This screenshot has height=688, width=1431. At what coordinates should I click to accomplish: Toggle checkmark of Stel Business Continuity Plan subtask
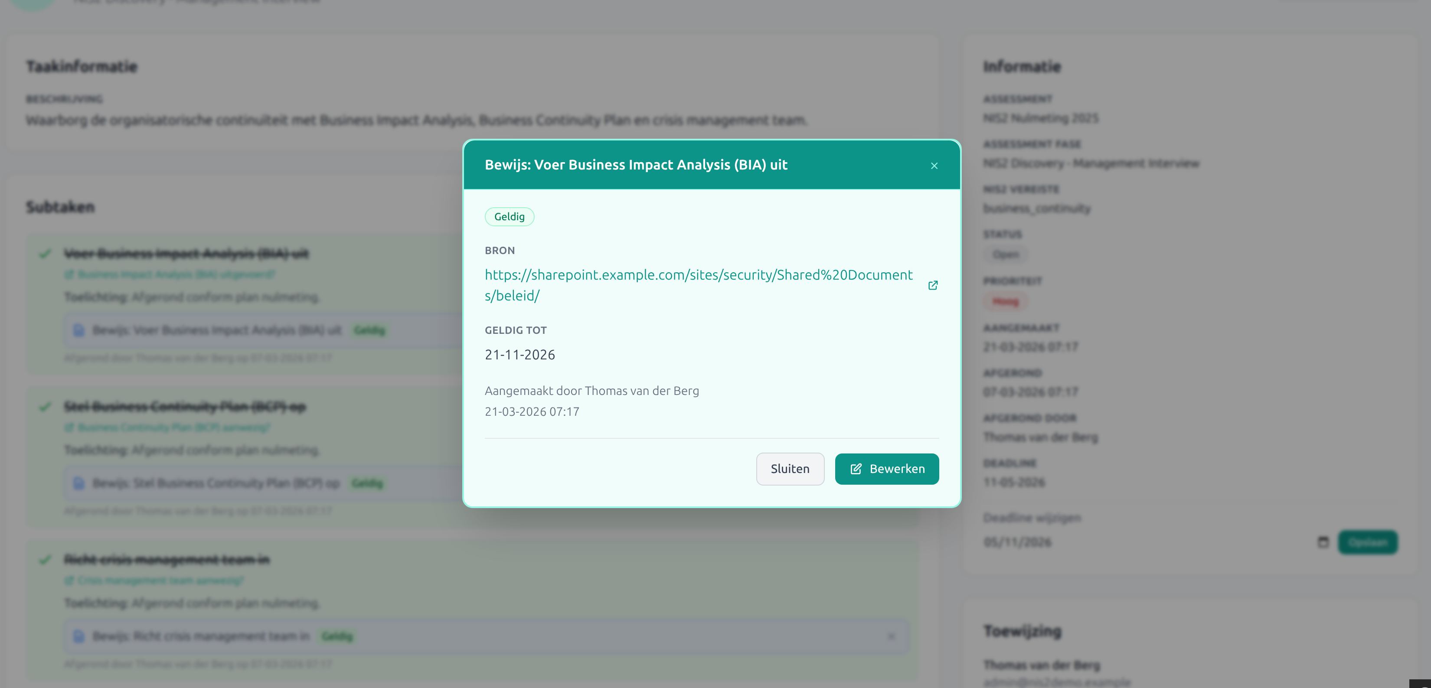(45, 407)
